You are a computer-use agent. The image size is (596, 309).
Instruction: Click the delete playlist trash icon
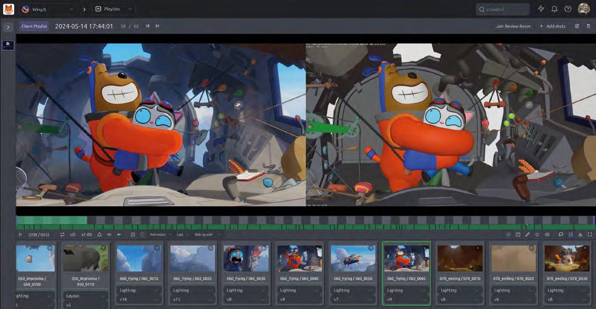589,26
